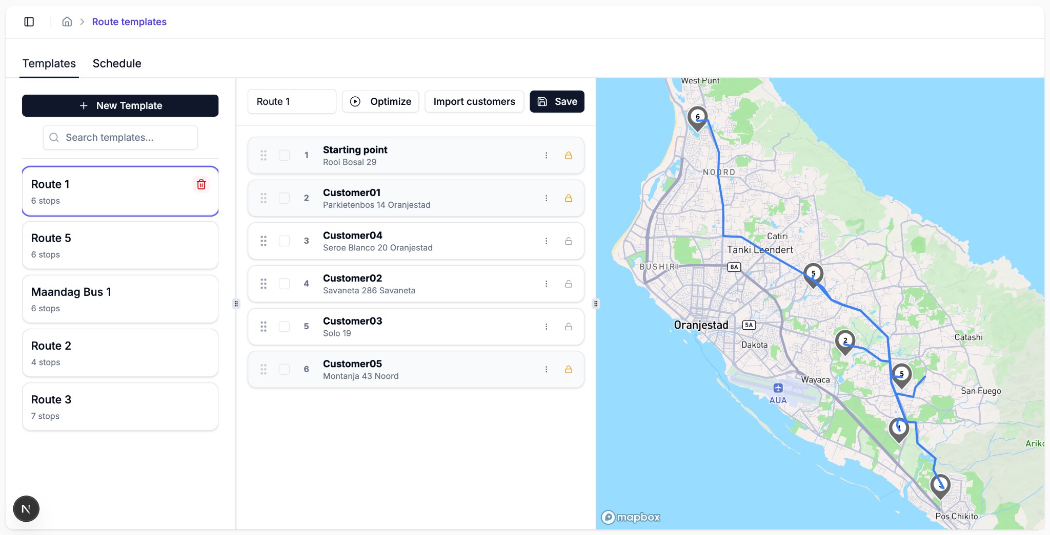Switch to the Schedule tab
The height and width of the screenshot is (535, 1050).
point(116,63)
